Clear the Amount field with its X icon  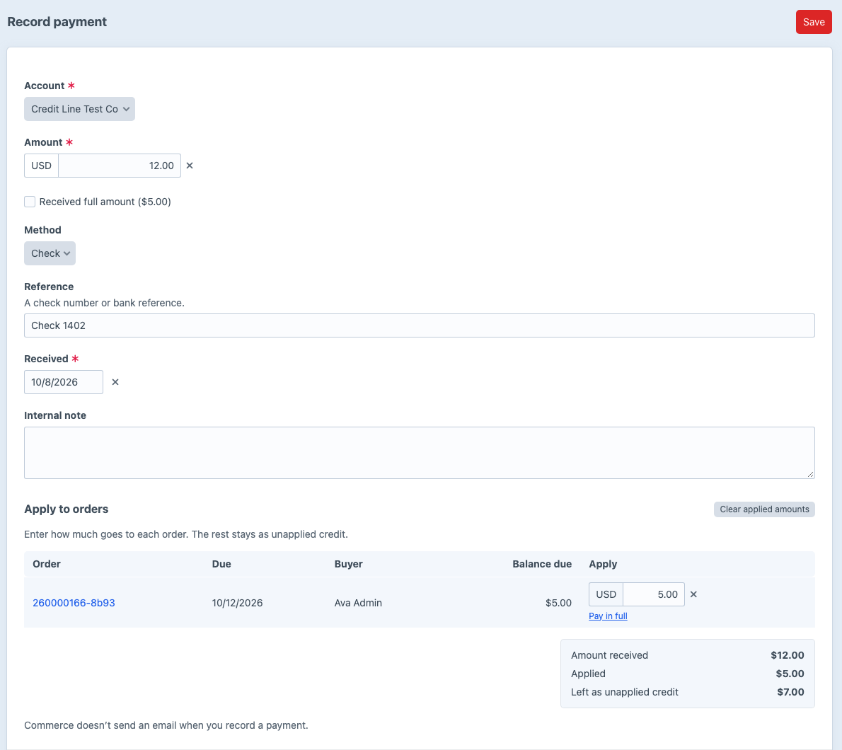pyautogui.click(x=190, y=166)
